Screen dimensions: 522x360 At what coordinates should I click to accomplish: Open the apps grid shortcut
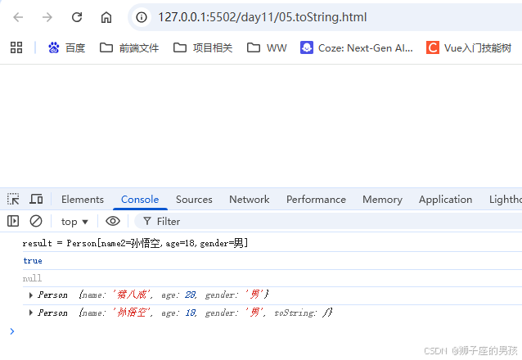point(16,47)
